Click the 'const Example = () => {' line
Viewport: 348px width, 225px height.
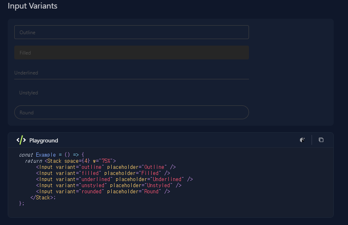[51, 155]
